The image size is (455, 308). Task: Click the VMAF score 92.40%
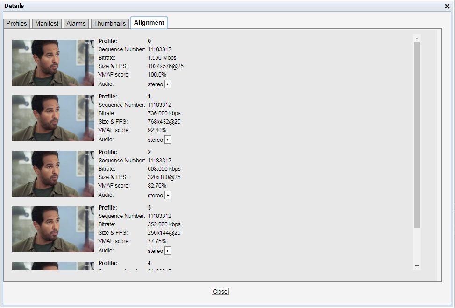[157, 130]
